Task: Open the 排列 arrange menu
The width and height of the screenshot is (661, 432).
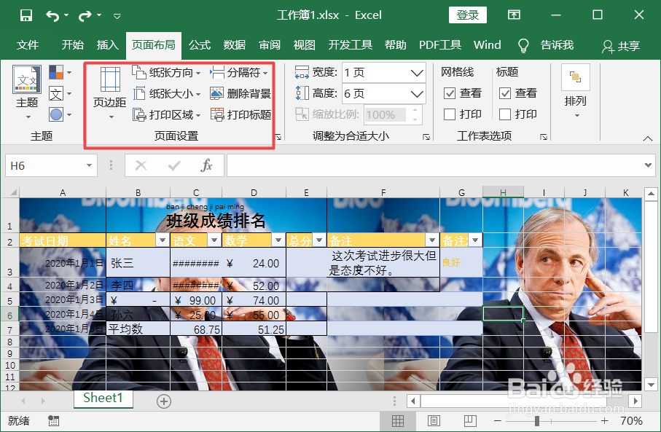Action: pyautogui.click(x=576, y=92)
